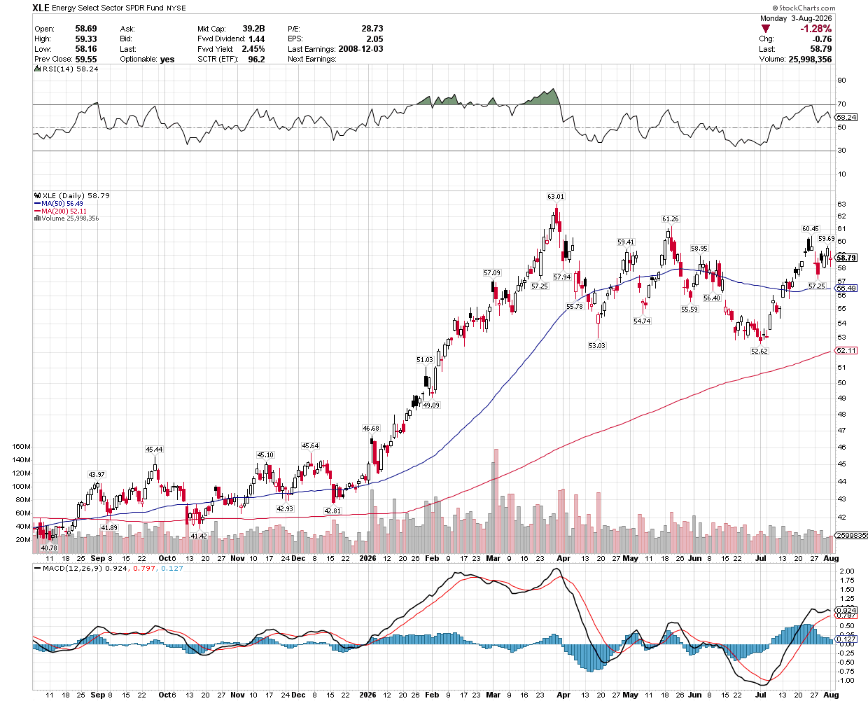Click the 51.03 price label
This screenshot has height=701, width=868.
tap(425, 360)
